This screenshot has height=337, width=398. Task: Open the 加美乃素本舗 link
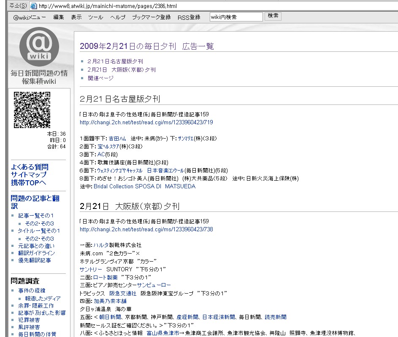(x=110, y=301)
